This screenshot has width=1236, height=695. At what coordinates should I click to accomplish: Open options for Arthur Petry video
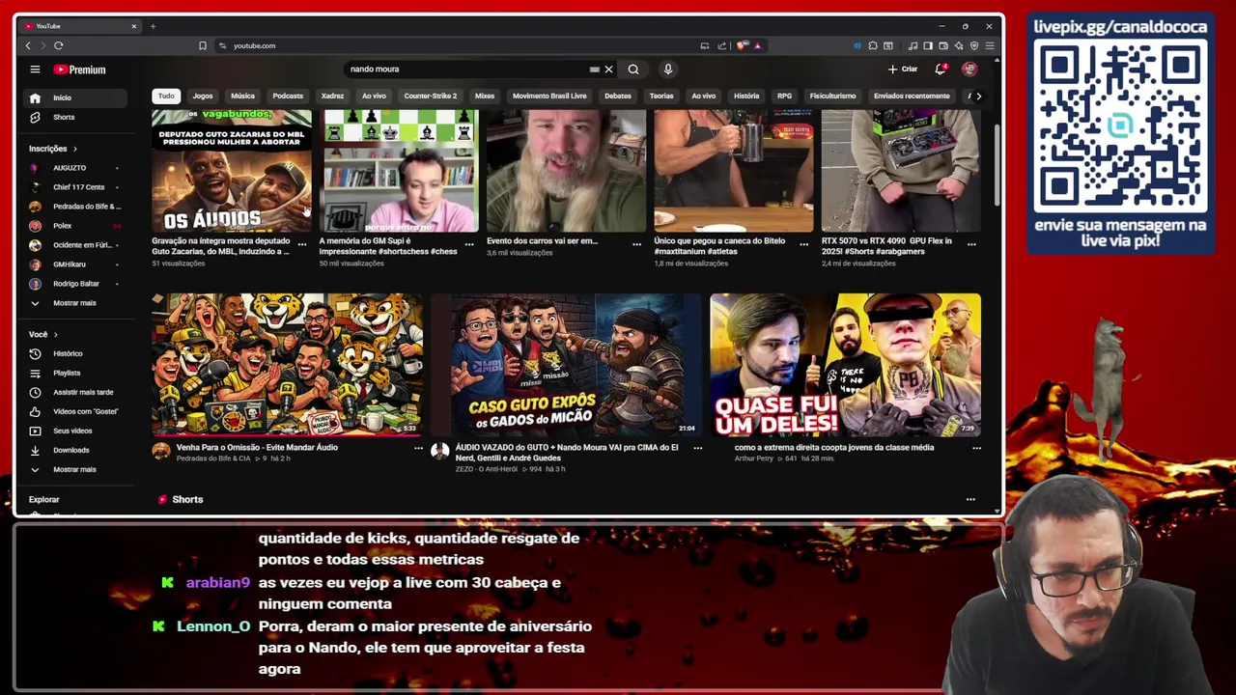pyautogui.click(x=976, y=448)
